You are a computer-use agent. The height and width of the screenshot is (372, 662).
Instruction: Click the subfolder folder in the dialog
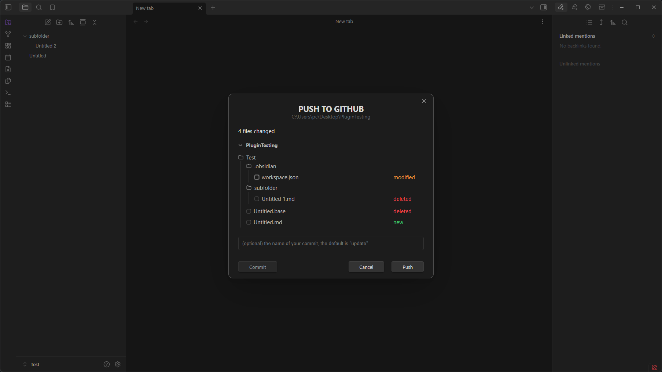[262, 188]
